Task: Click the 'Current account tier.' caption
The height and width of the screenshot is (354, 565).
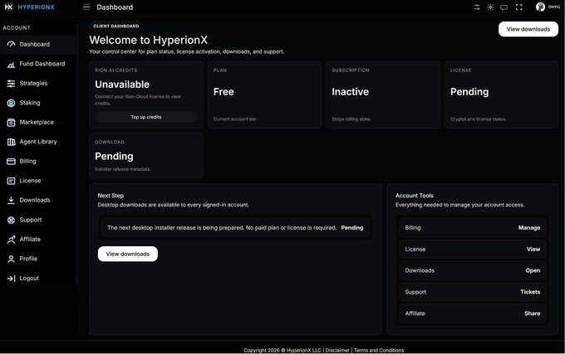Action: point(235,119)
